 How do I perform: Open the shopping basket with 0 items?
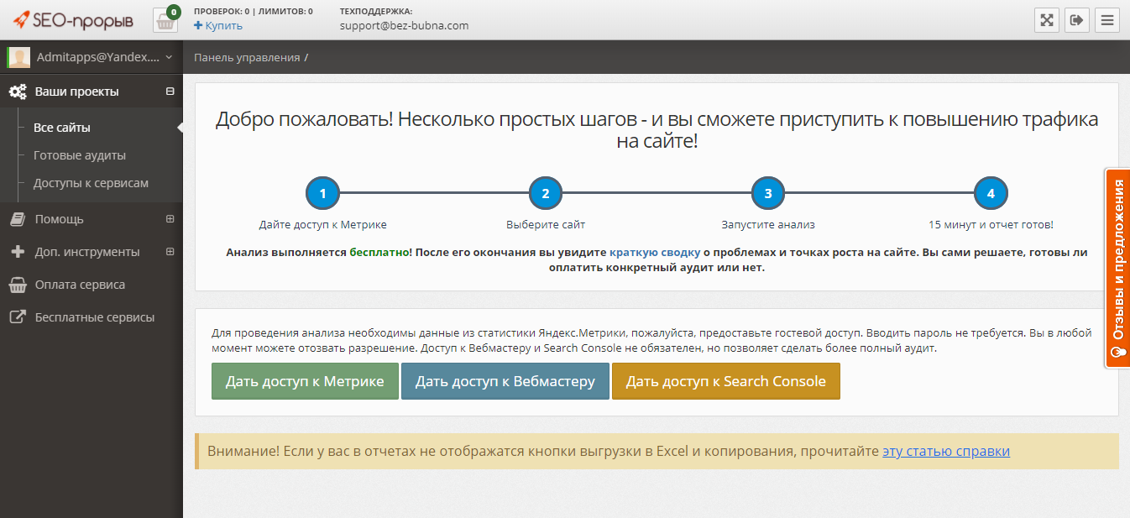(165, 20)
